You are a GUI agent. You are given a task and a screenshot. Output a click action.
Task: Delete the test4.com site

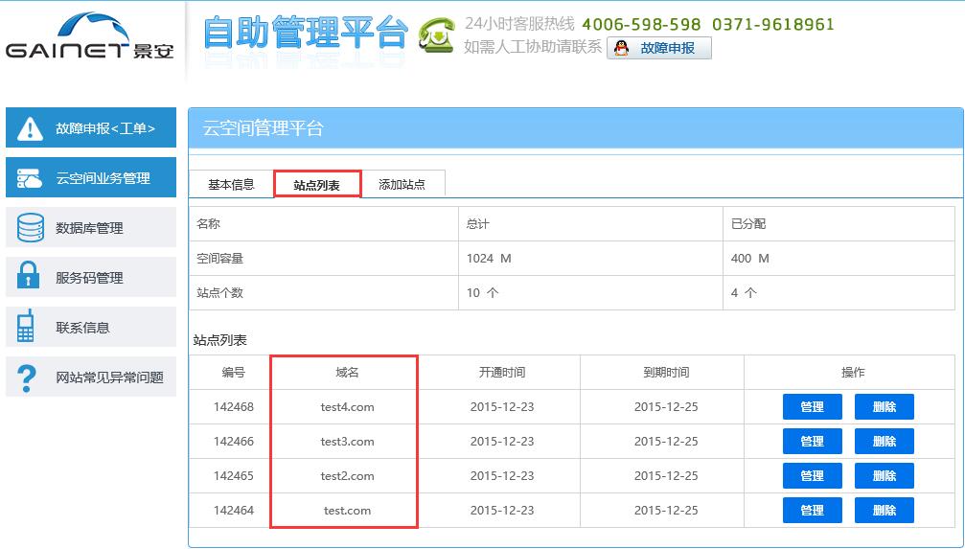[884, 407]
